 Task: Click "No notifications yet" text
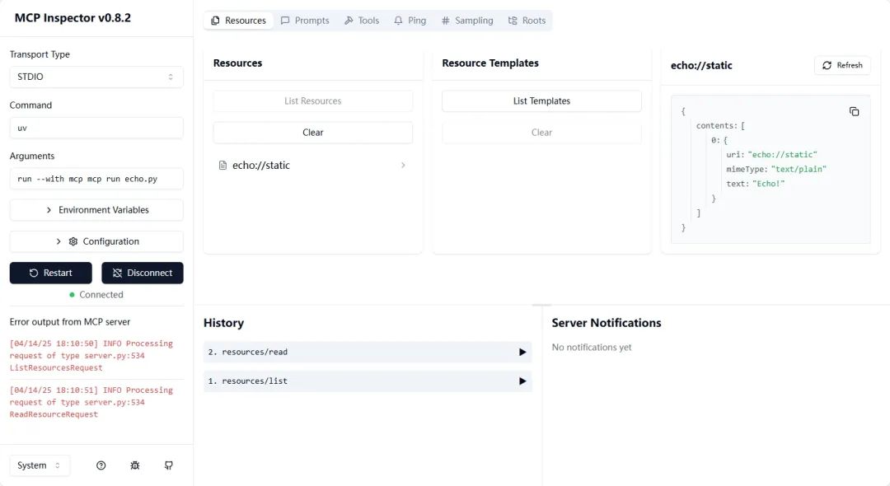[x=592, y=347]
